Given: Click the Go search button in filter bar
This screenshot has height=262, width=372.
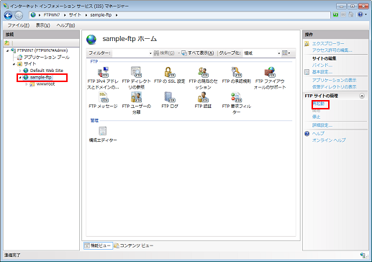Looking at the screenshot, I should tap(164, 53).
